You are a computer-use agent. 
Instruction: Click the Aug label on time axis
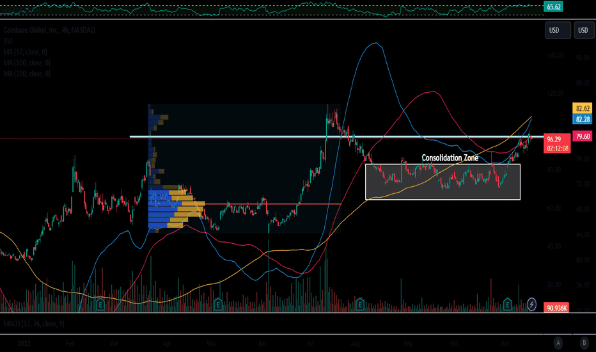pos(355,343)
